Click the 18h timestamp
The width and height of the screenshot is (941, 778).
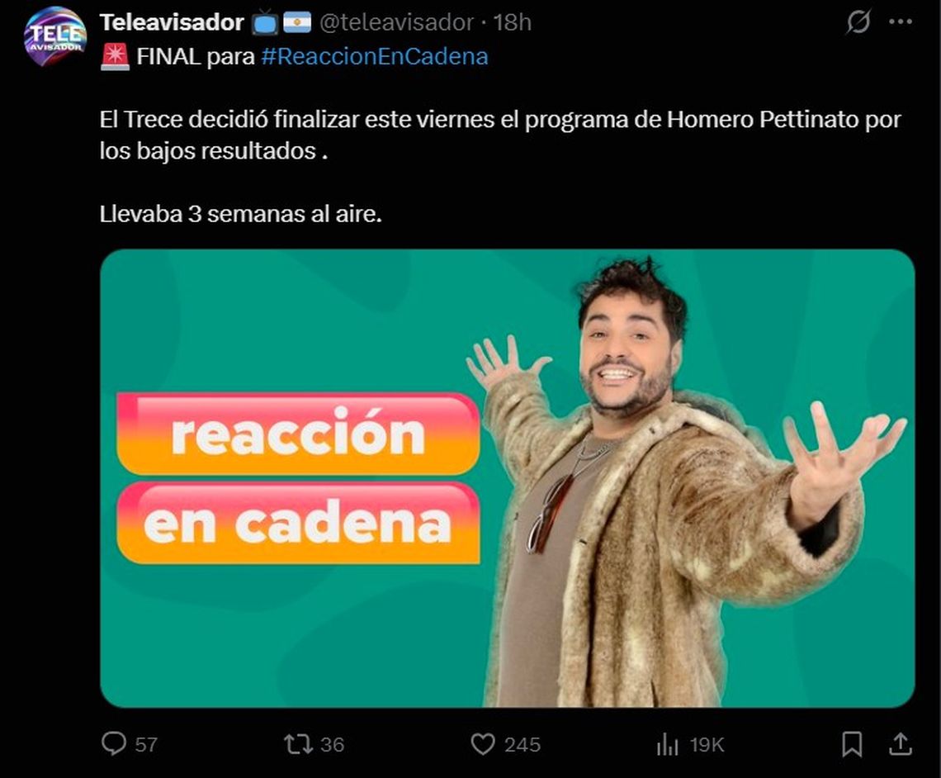512,22
